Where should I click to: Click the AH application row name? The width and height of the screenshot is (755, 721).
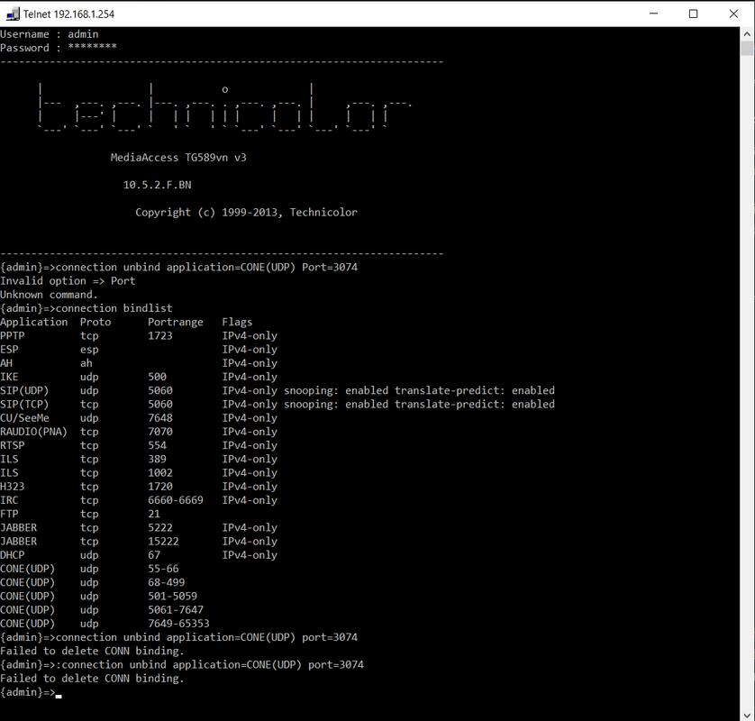pos(6,363)
